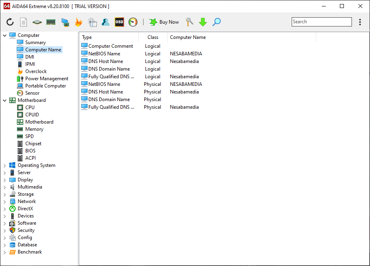Expand the Storage tree node

click(5, 194)
